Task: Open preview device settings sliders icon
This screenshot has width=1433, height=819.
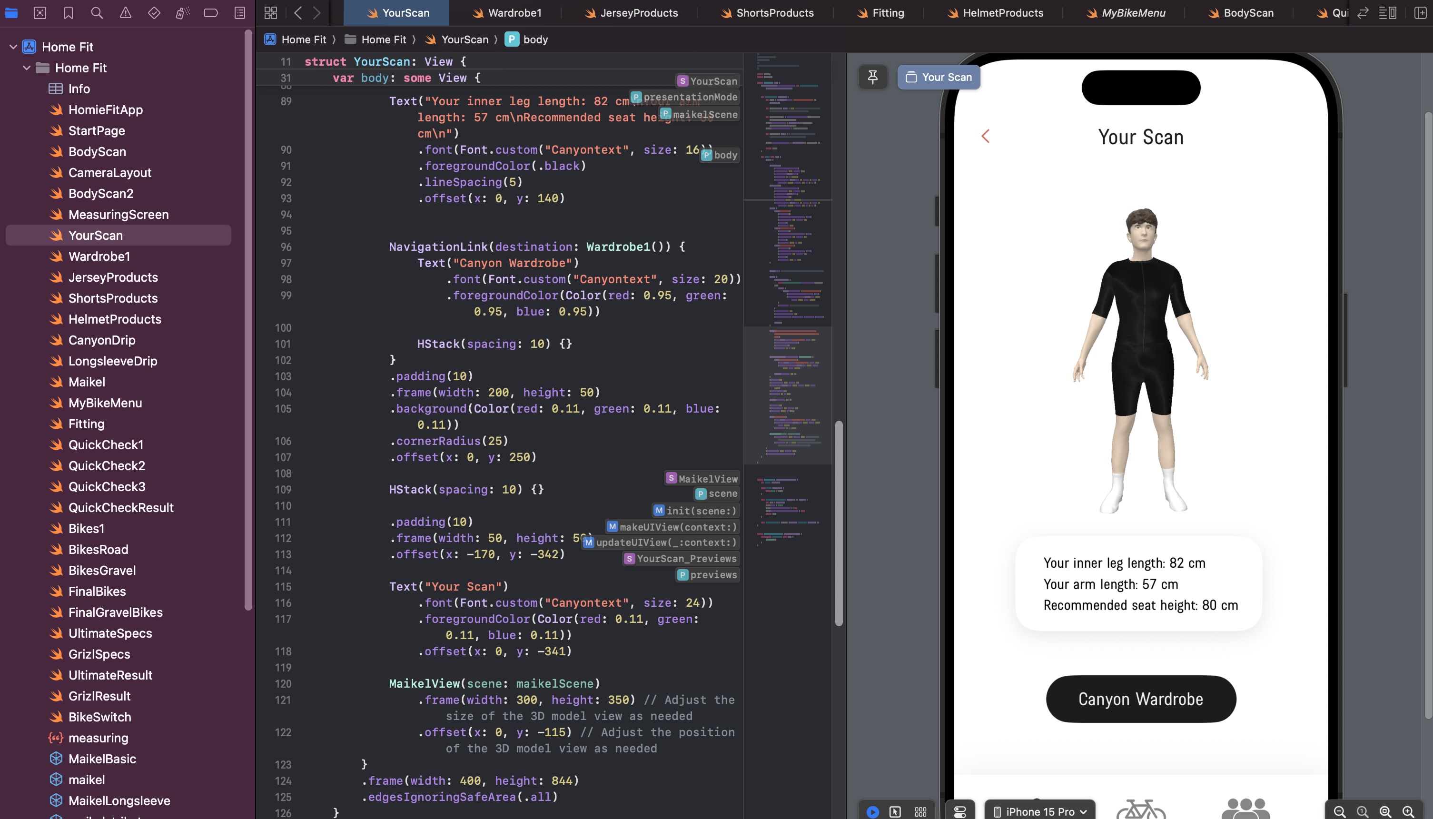Action: point(959,811)
